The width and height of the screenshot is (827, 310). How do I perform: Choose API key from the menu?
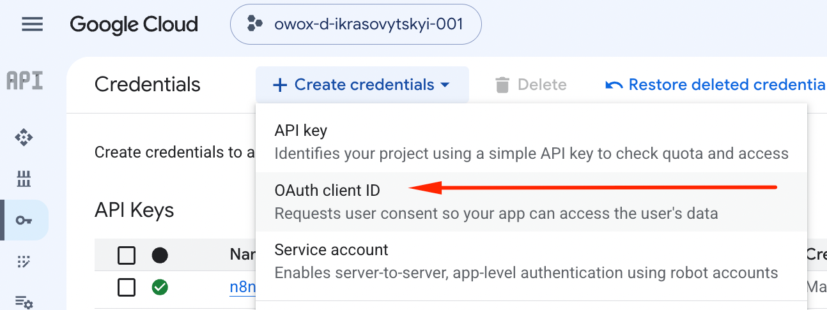click(531, 142)
